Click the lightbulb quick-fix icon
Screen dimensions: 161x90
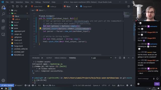[40, 28]
